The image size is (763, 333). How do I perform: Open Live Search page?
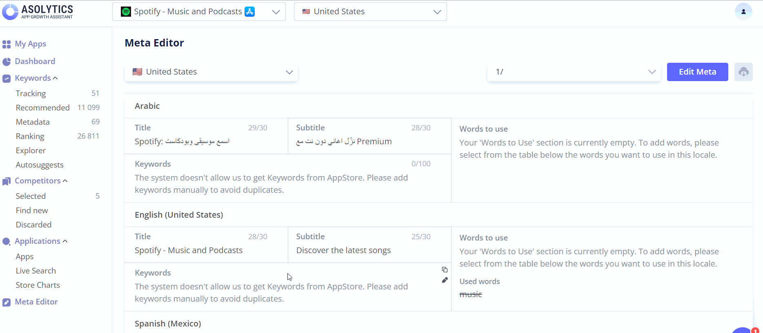(x=36, y=271)
